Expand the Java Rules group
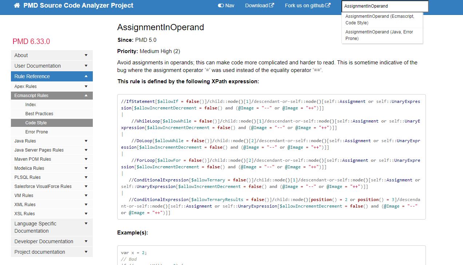 52,141
